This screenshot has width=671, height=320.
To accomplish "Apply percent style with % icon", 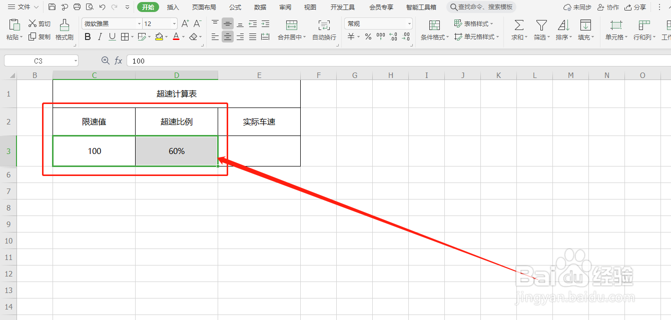I will (368, 36).
